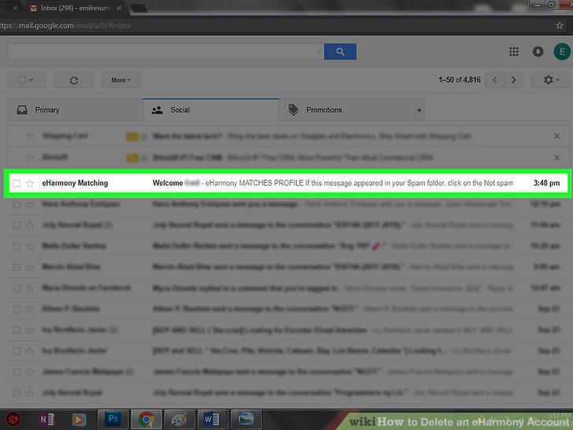573x430 pixels.
Task: Switch to the Promotions tab
Action: 347,109
